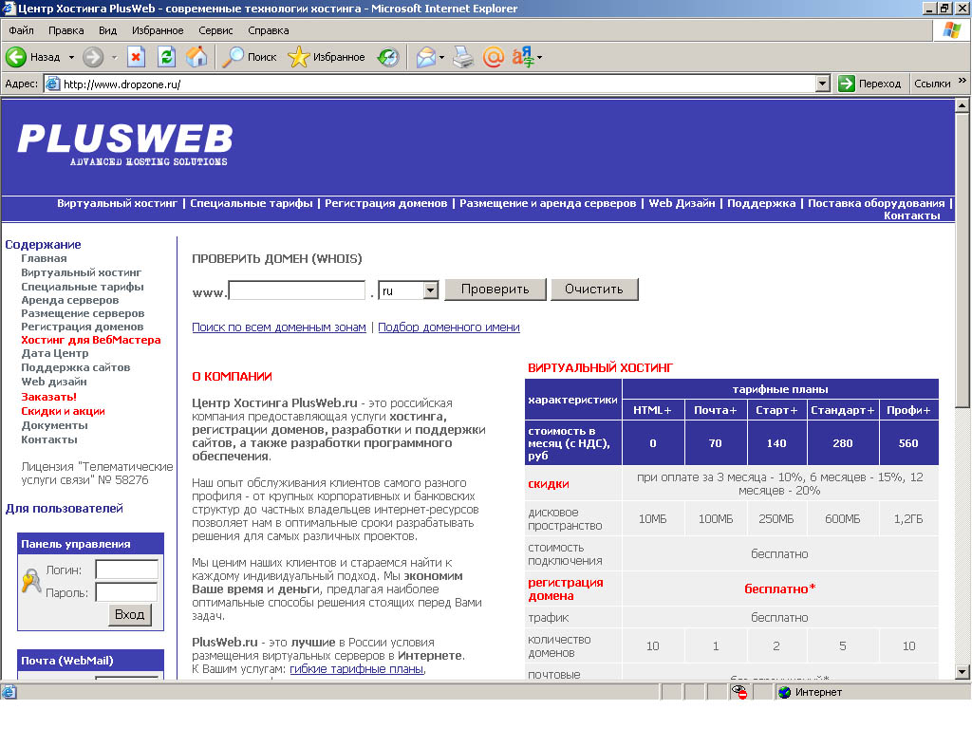Print the page with printer icon
Viewport: 972px width, 729px height.
pos(462,57)
